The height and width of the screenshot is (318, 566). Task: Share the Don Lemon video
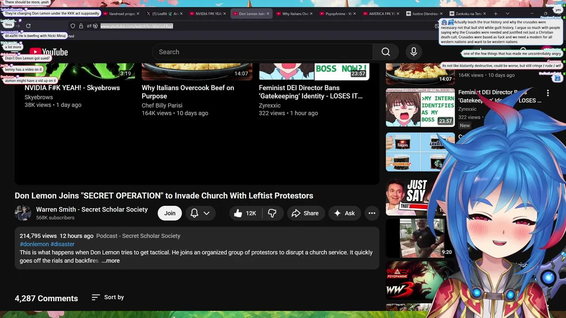pyautogui.click(x=305, y=213)
